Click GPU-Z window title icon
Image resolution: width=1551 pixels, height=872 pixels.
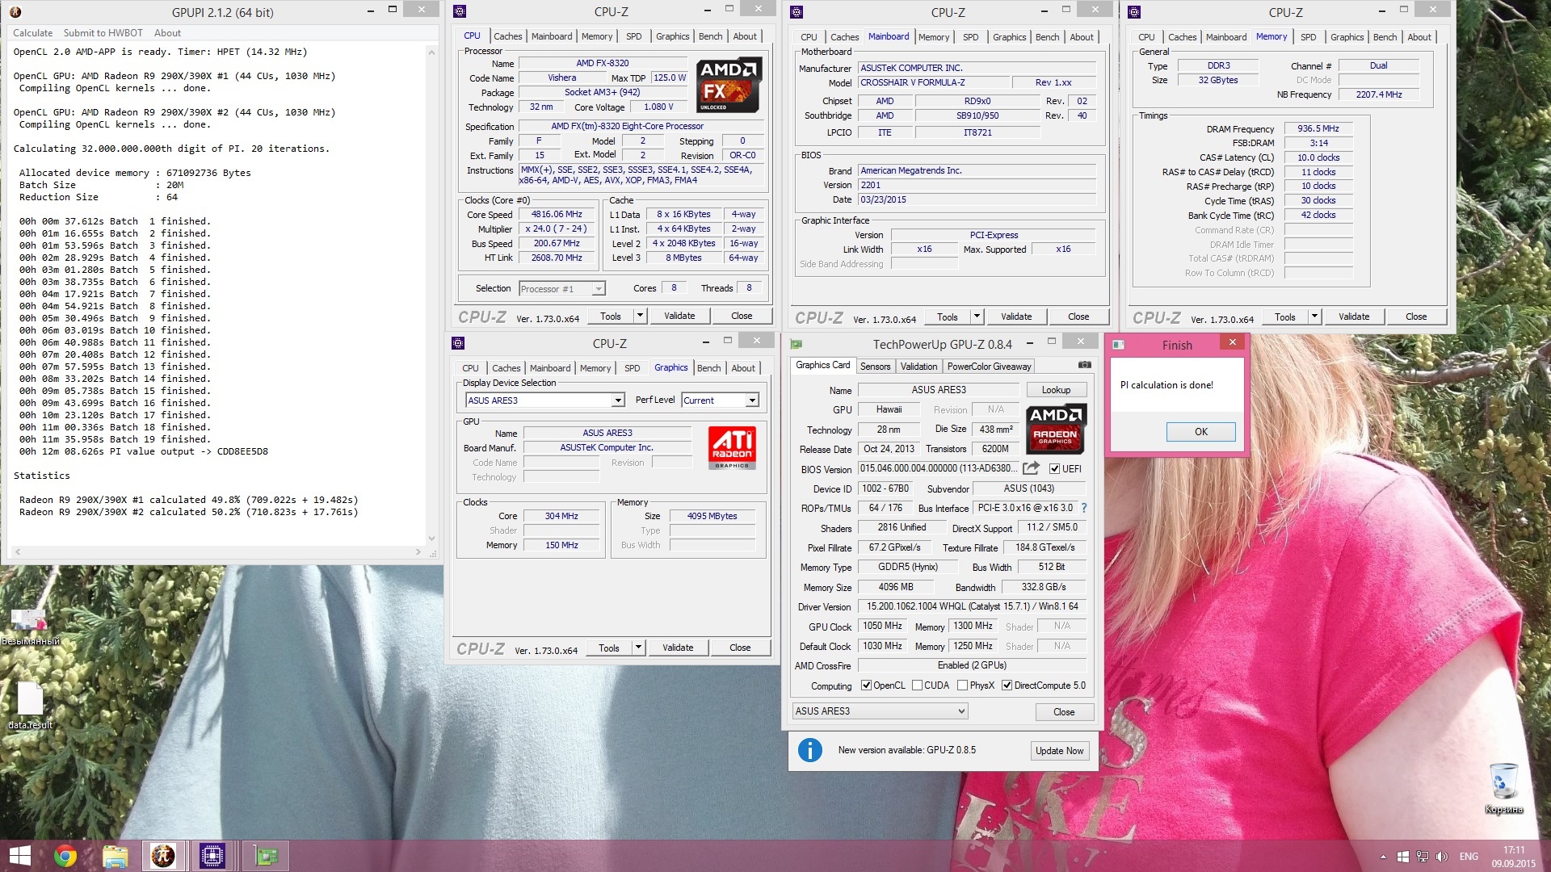pos(797,344)
